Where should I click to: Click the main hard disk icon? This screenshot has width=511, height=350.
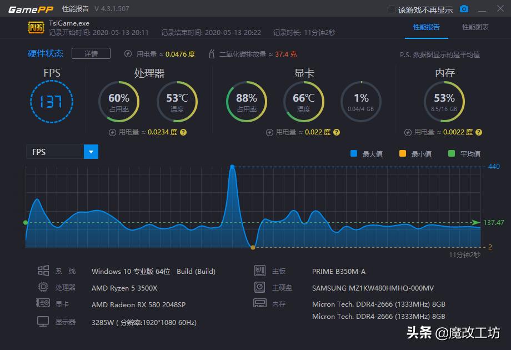coord(260,287)
